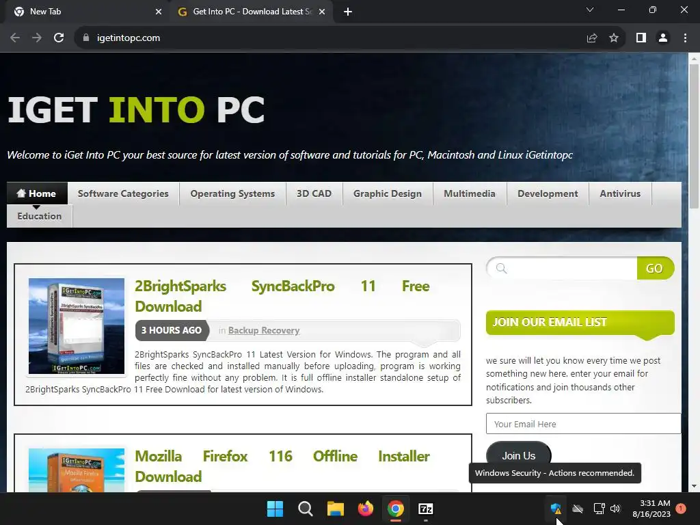
Task: Click the scrollbar up arrow
Action: [694, 59]
